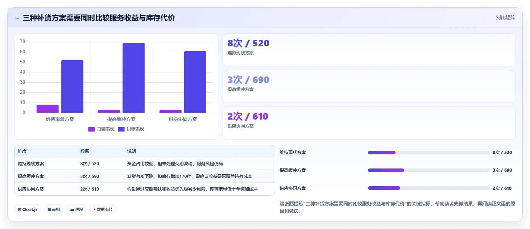Viewport: 530px width, 229px height.
Task: Click the 目标表现 bar for 供应协同方案
Action: [x=195, y=82]
